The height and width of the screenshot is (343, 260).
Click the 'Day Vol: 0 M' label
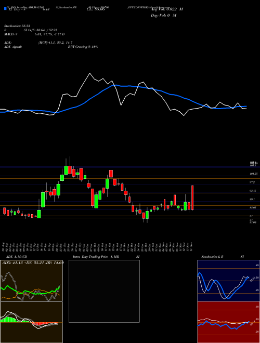(x=163, y=15)
